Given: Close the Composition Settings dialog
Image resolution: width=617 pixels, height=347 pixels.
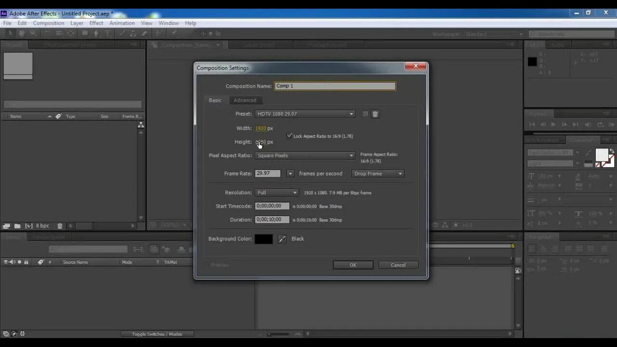Looking at the screenshot, I should coord(415,67).
